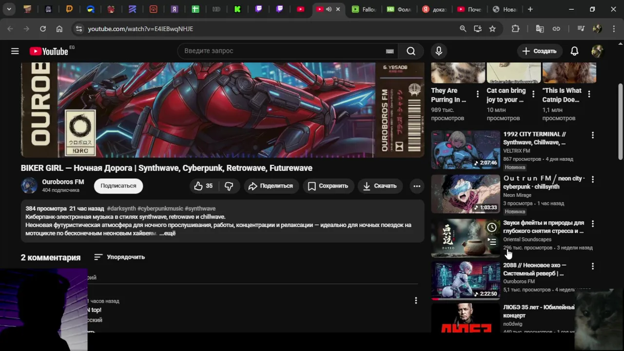624x351 pixels.
Task: Download video with Скачать button
Action: pyautogui.click(x=380, y=186)
